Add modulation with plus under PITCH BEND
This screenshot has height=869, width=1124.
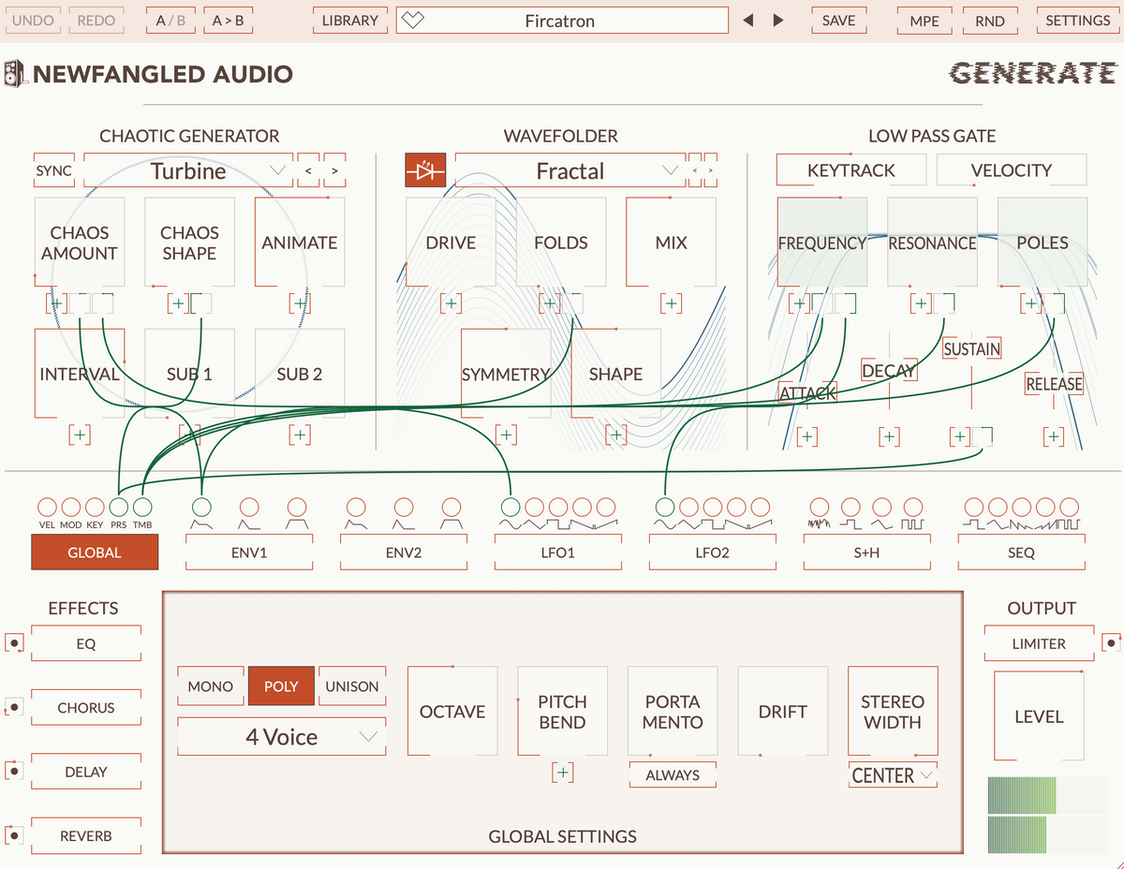coord(562,773)
